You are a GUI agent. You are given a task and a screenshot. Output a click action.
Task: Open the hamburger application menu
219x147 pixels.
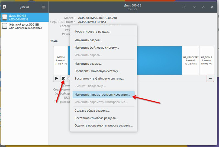(44, 7)
